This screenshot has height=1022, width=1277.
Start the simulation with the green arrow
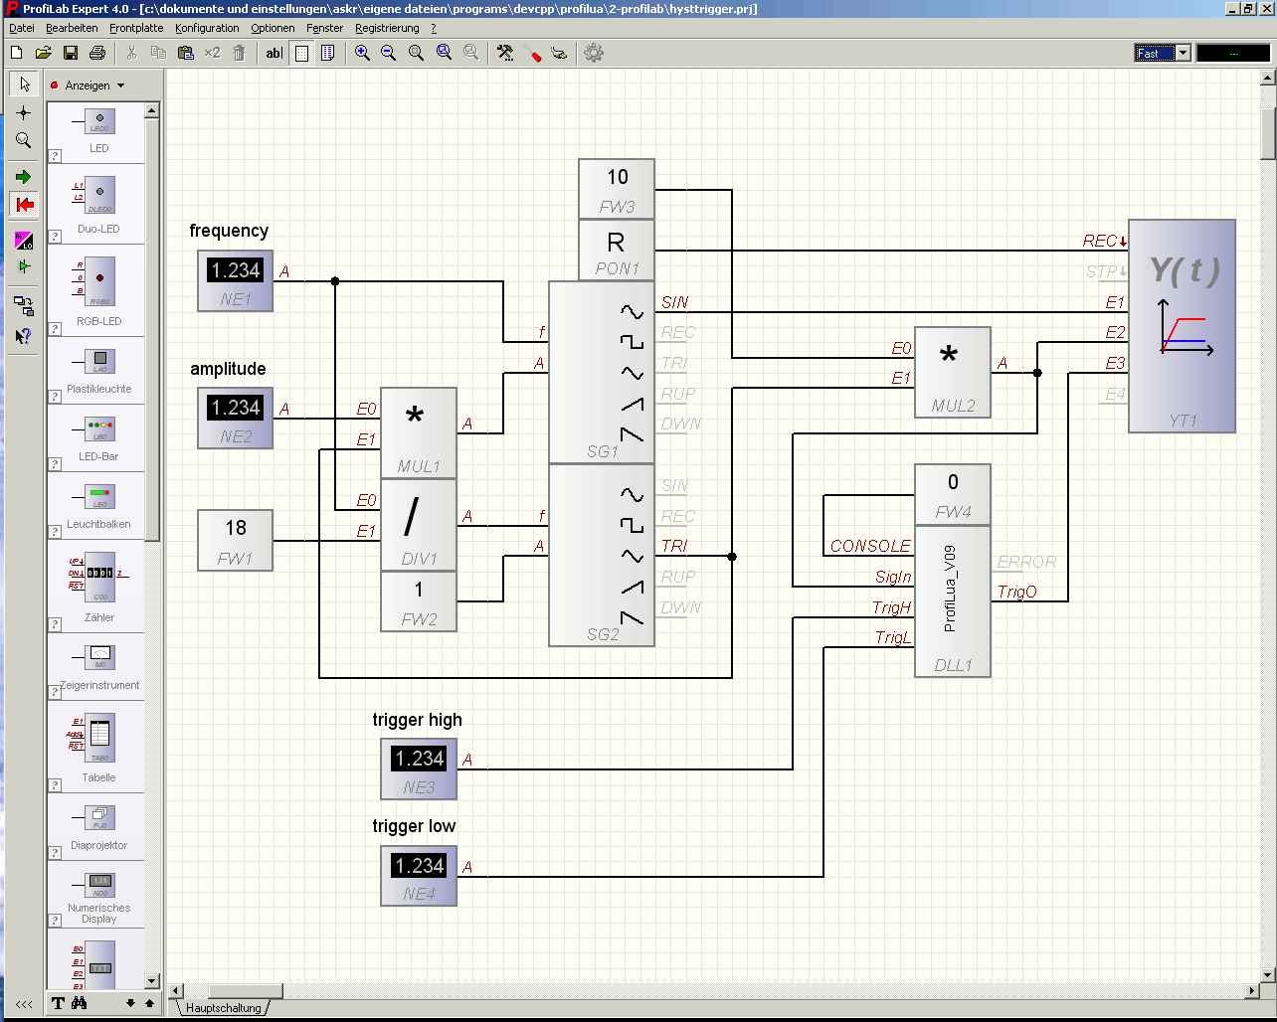click(22, 176)
